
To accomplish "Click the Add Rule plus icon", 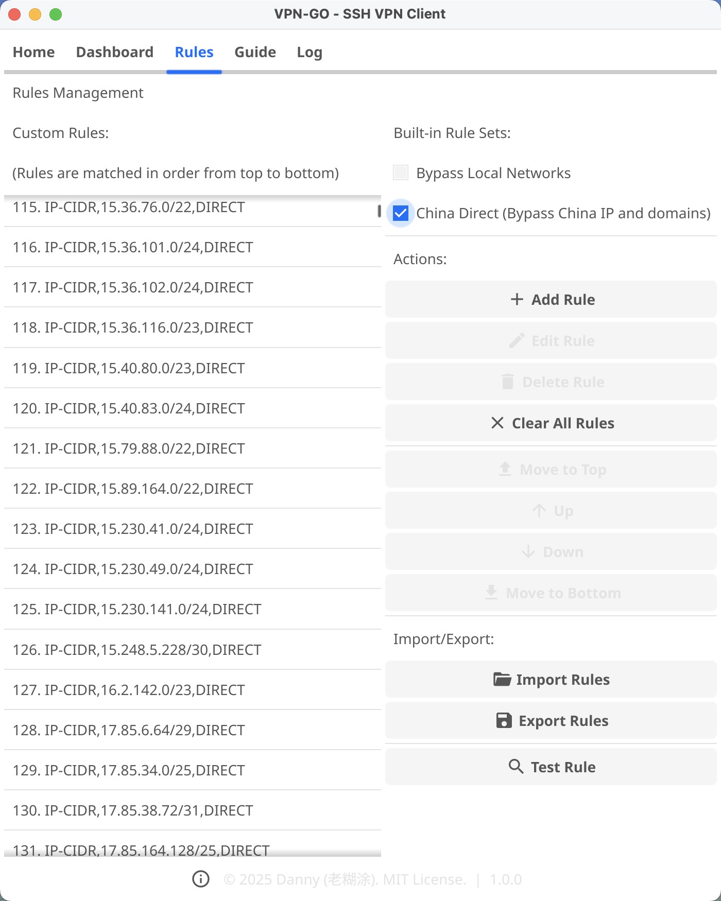I will [x=517, y=299].
